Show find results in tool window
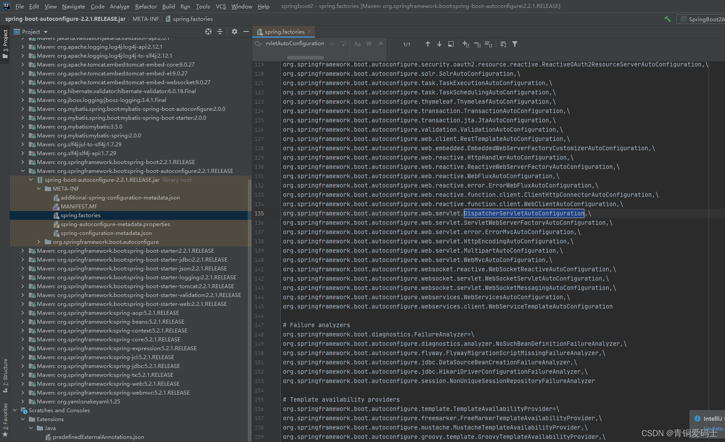Viewport: 725px width, 442px height. 503,44
